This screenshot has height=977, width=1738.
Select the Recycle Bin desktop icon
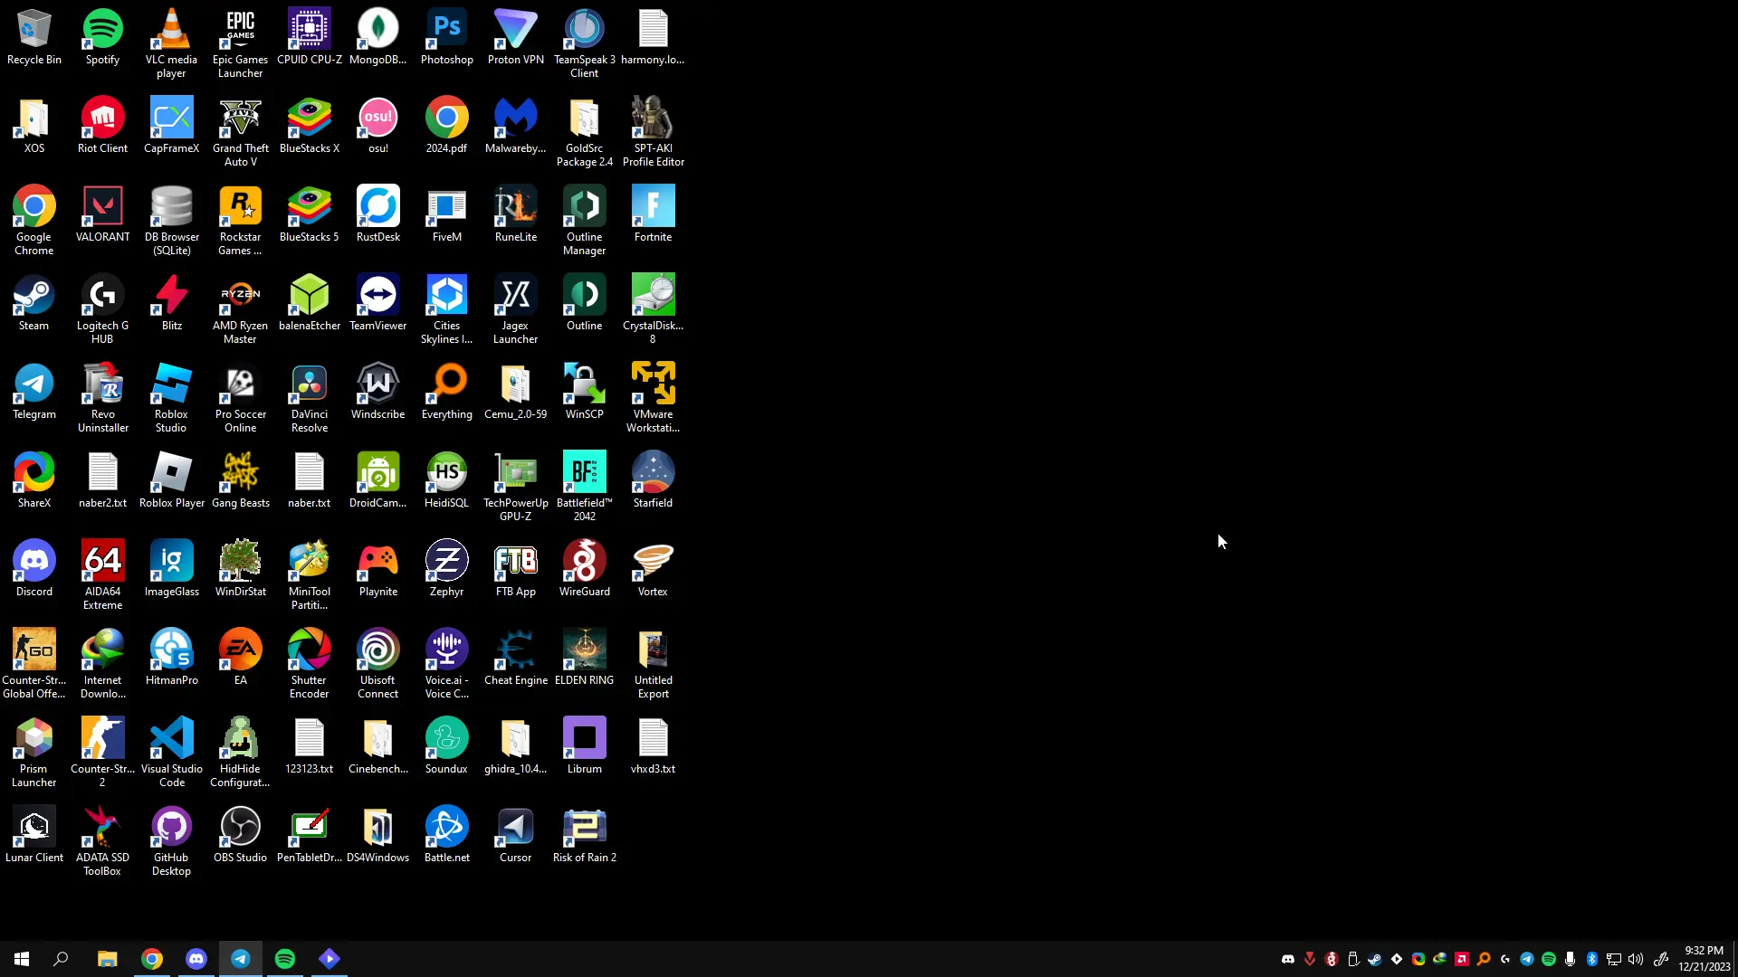[34, 38]
